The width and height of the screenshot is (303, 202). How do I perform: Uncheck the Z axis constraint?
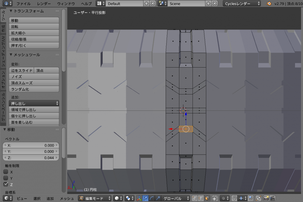[6, 184]
